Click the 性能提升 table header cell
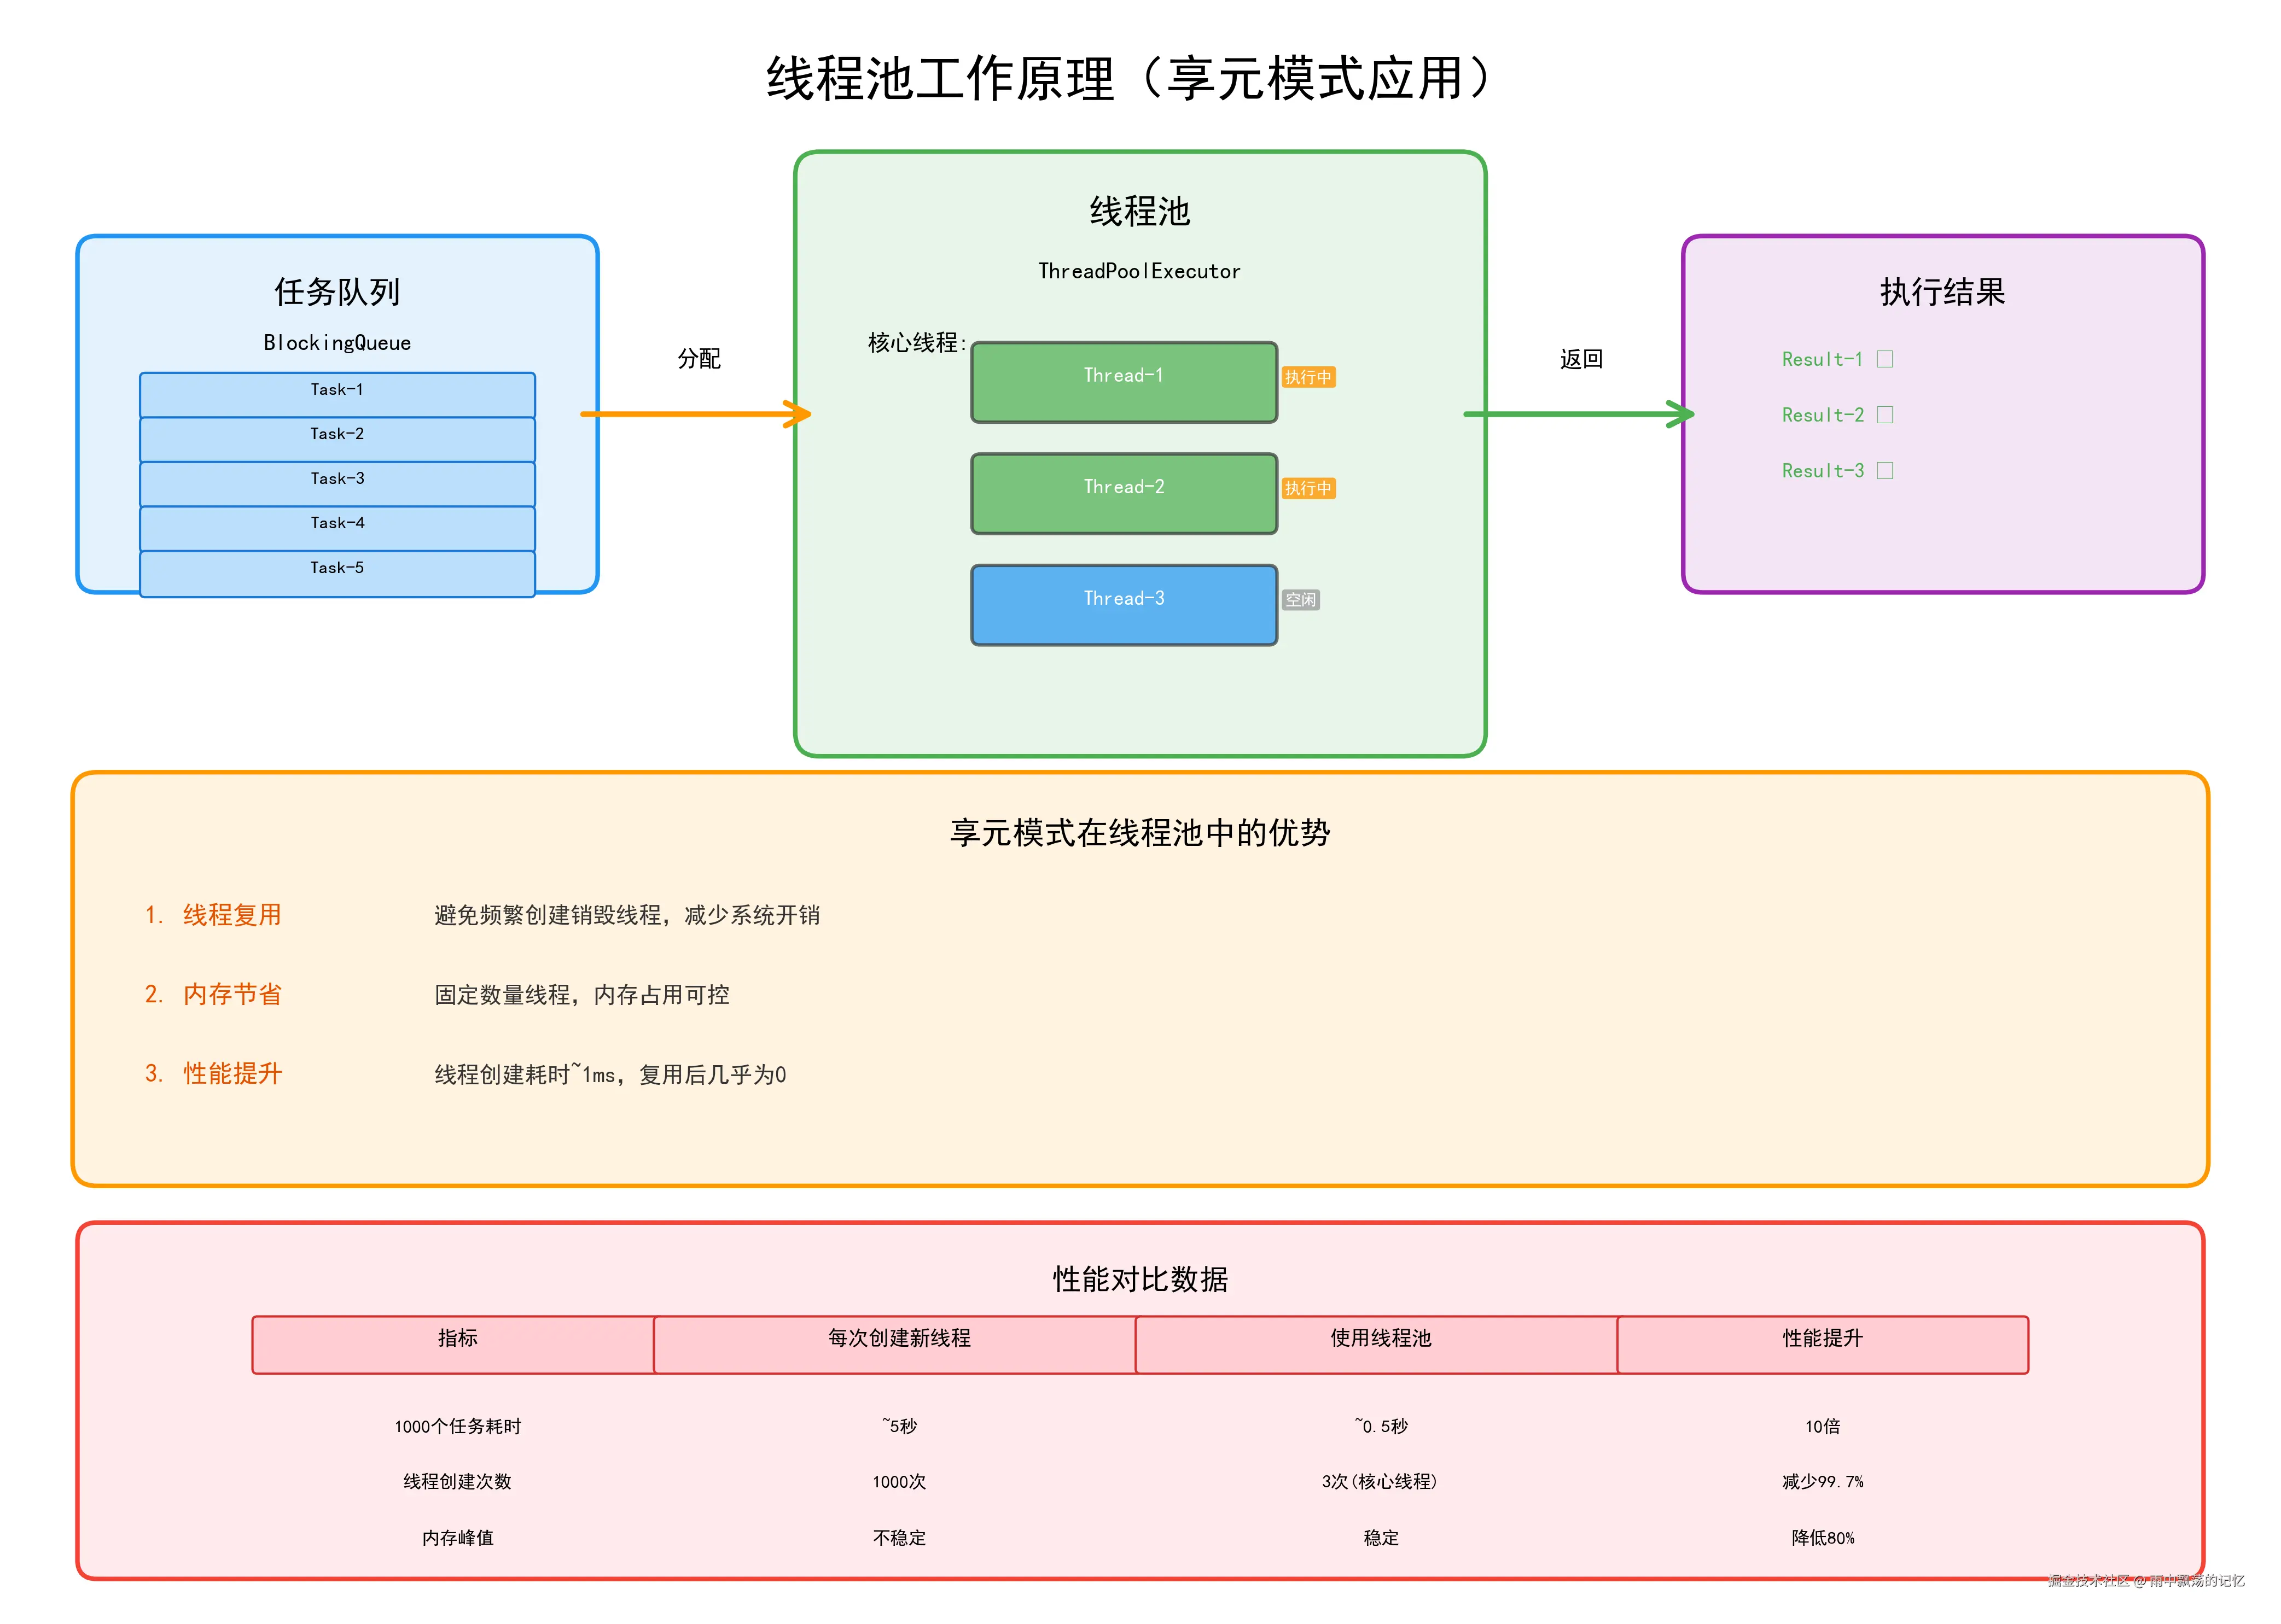Image resolution: width=2281 pixels, height=1624 pixels. coord(1822,1344)
